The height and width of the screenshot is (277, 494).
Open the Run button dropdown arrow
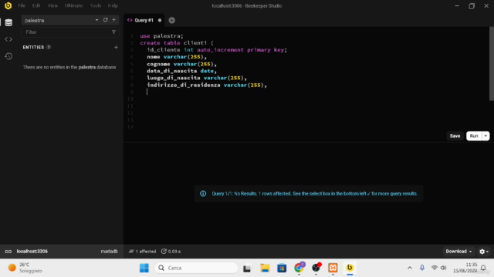486,136
